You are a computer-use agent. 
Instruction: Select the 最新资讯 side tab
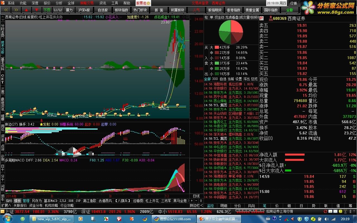point(3,104)
